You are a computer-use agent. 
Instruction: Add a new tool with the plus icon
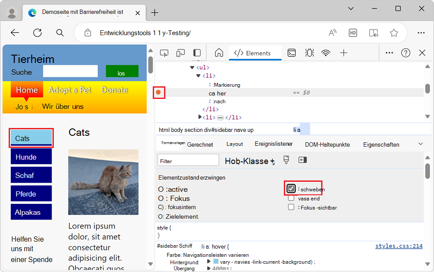point(343,52)
